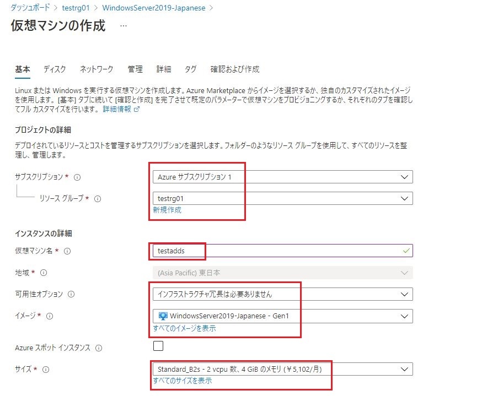This screenshot has width=482, height=396.
Task: Switch to the 詳細 tab
Action: (x=164, y=69)
